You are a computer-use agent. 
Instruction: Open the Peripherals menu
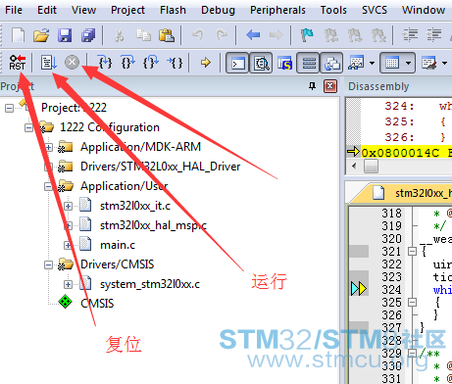click(277, 10)
